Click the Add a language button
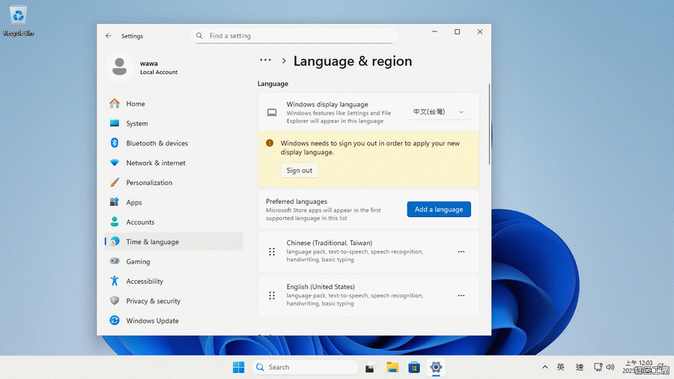The image size is (674, 379). coord(439,210)
